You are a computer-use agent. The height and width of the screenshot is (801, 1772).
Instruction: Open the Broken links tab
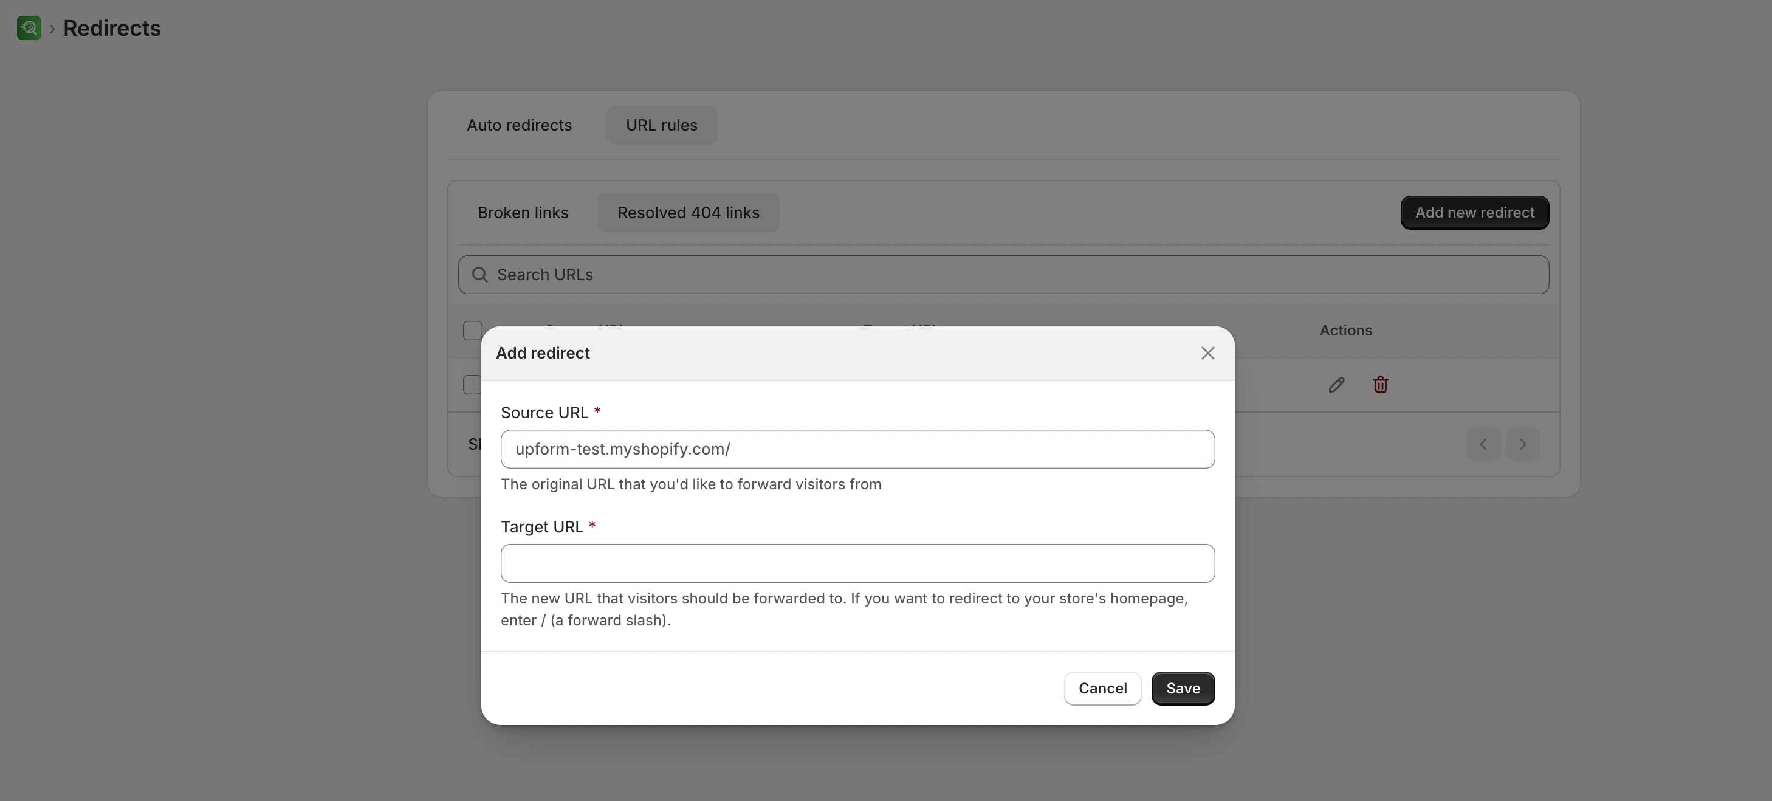(x=523, y=213)
